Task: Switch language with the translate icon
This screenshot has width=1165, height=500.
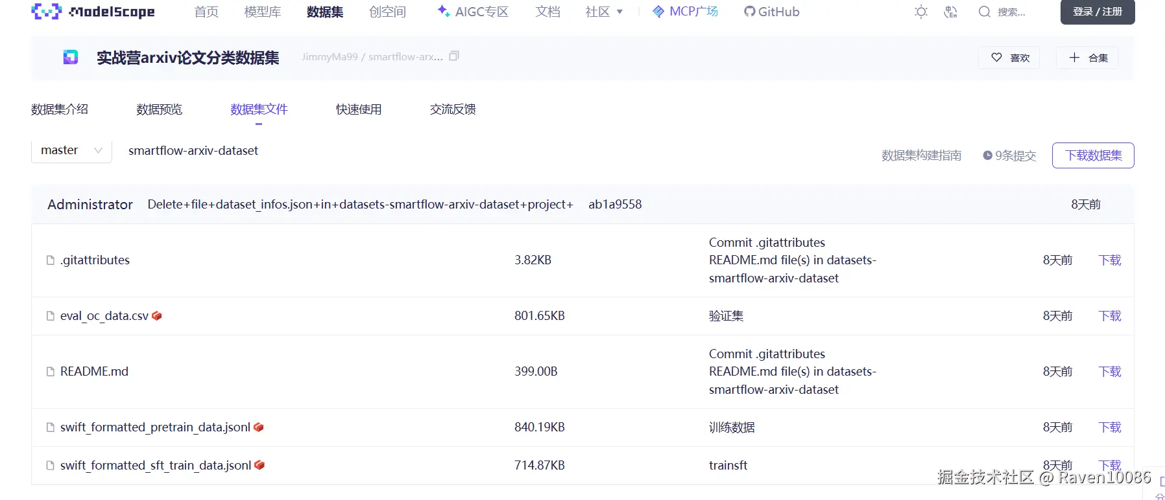Action: coord(951,12)
